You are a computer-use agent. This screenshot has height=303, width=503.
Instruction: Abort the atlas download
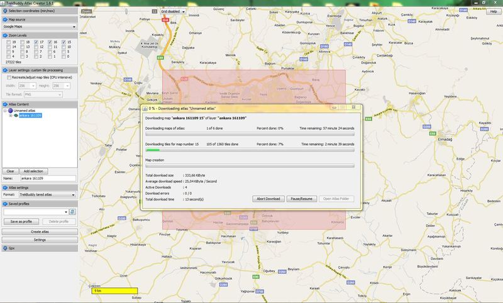(x=268, y=199)
